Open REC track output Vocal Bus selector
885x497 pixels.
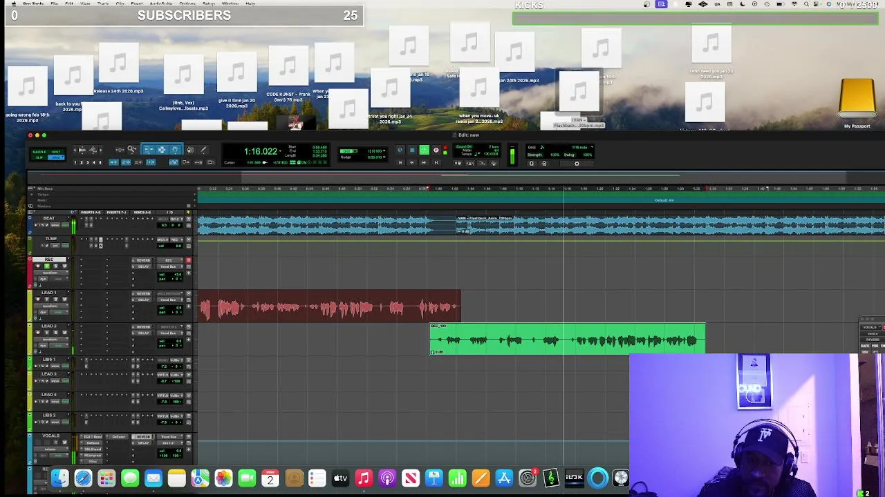click(170, 266)
